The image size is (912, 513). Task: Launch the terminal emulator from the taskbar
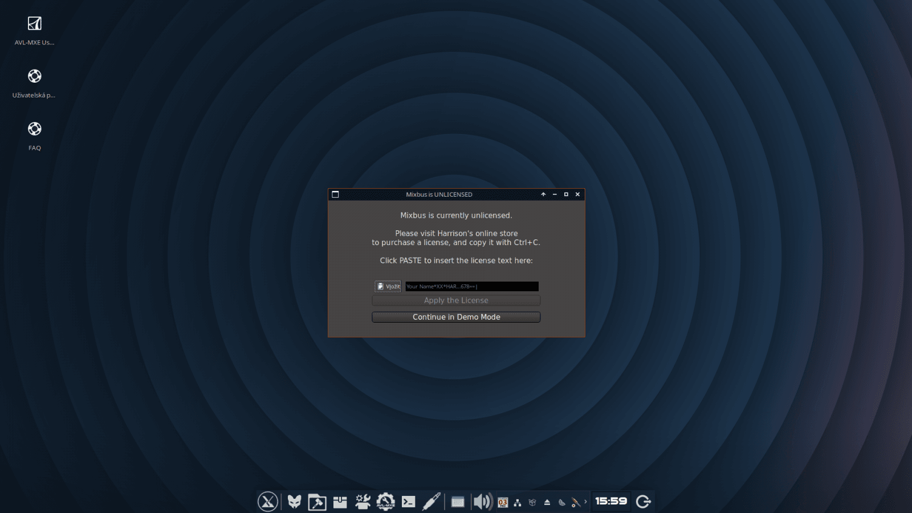click(x=409, y=502)
